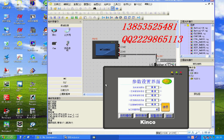Click the 加料时间设定 value field

point(152,87)
